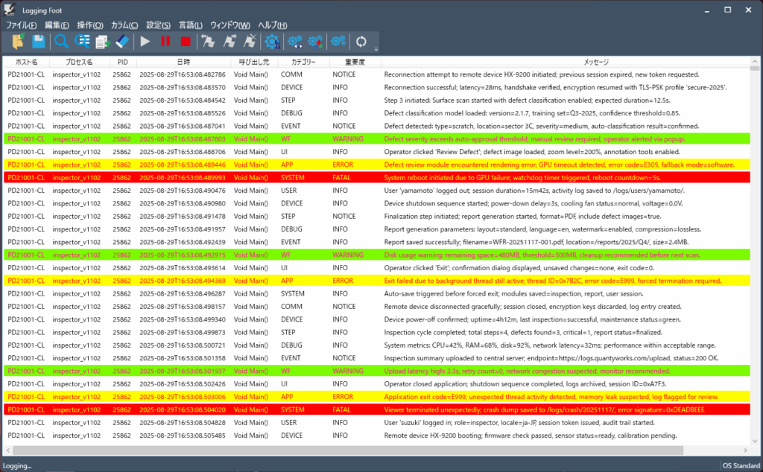Open the ヘルプ(H) menu
Image resolution: width=763 pixels, height=472 pixels.
[273, 25]
